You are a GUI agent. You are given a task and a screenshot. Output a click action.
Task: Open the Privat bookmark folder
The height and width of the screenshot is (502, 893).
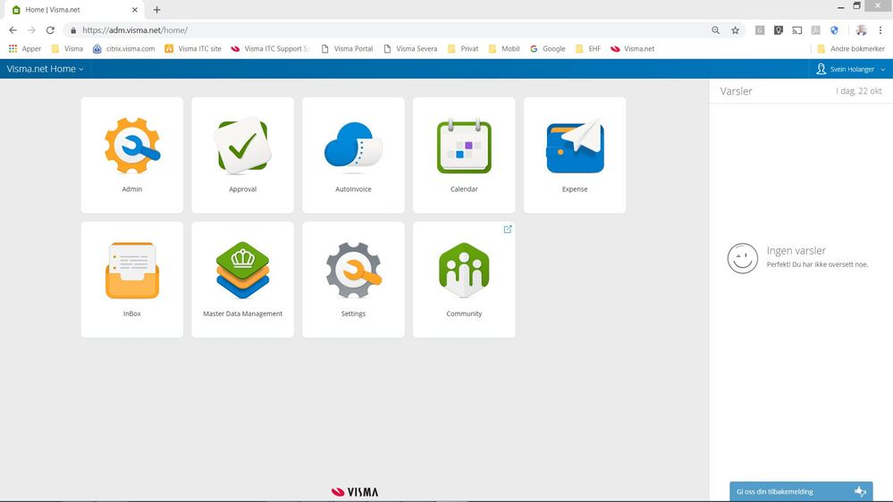point(463,49)
